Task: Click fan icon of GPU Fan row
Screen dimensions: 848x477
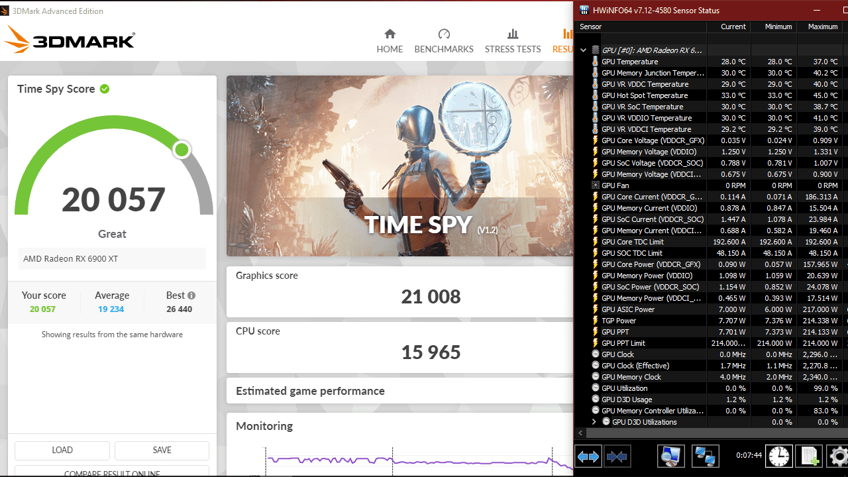Action: click(x=595, y=185)
